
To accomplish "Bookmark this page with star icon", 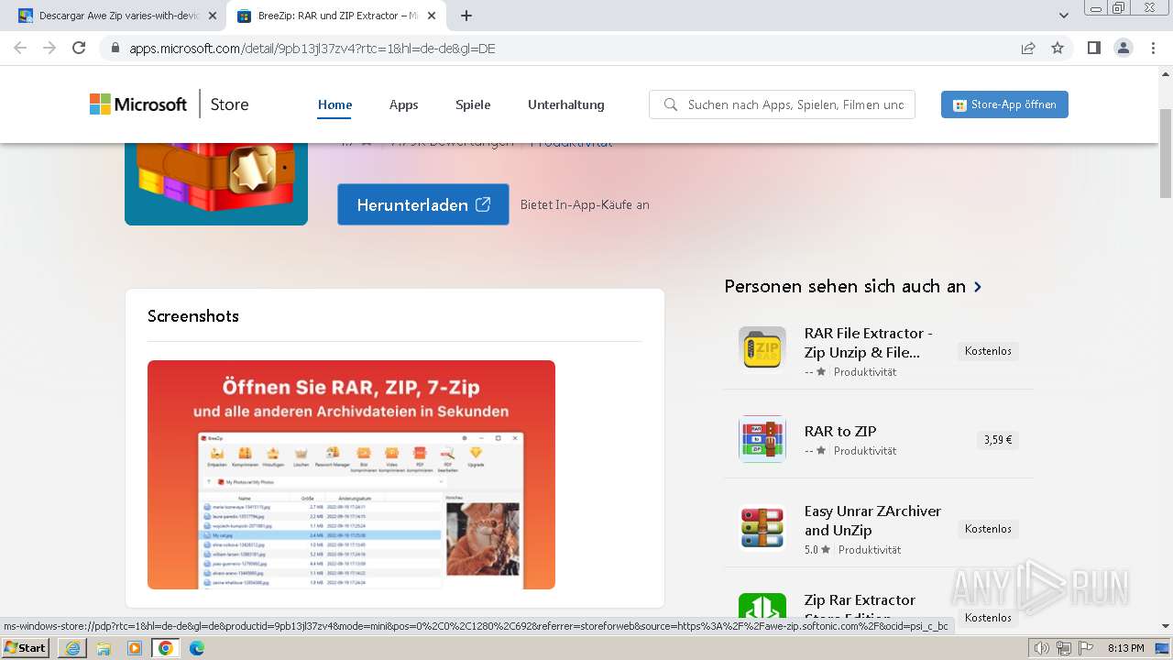I will click(1058, 48).
